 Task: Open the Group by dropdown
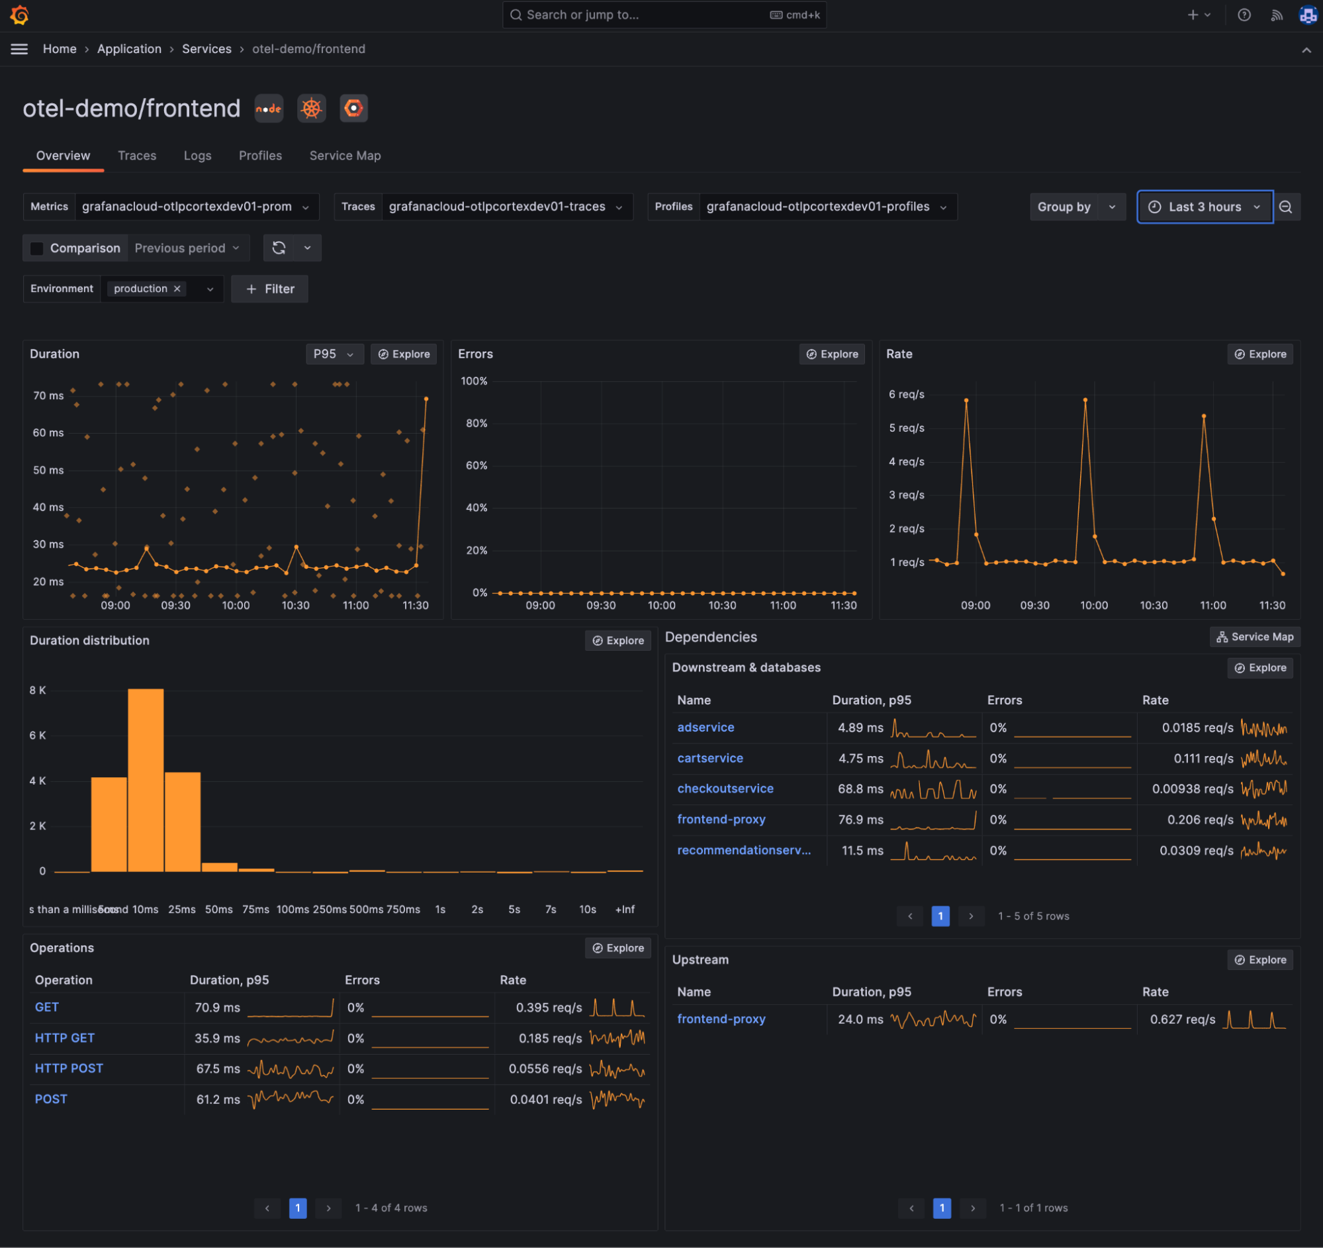(x=1077, y=207)
